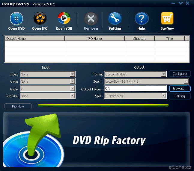The image size is (194, 171).
Task: Start ripping with the Rip Now button
Action: click(x=18, y=106)
